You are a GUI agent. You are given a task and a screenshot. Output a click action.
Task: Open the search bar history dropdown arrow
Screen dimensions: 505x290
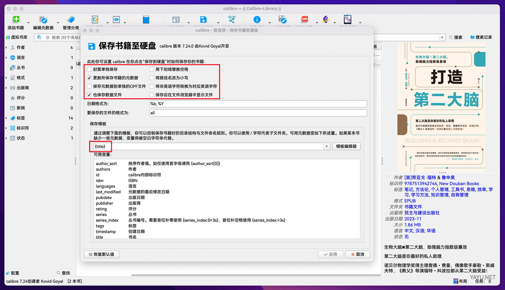[441, 37]
